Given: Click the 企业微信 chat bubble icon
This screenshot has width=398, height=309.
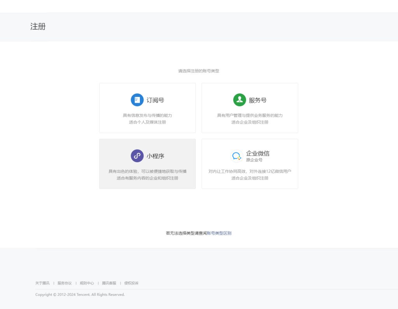Looking at the screenshot, I should [x=237, y=156].
